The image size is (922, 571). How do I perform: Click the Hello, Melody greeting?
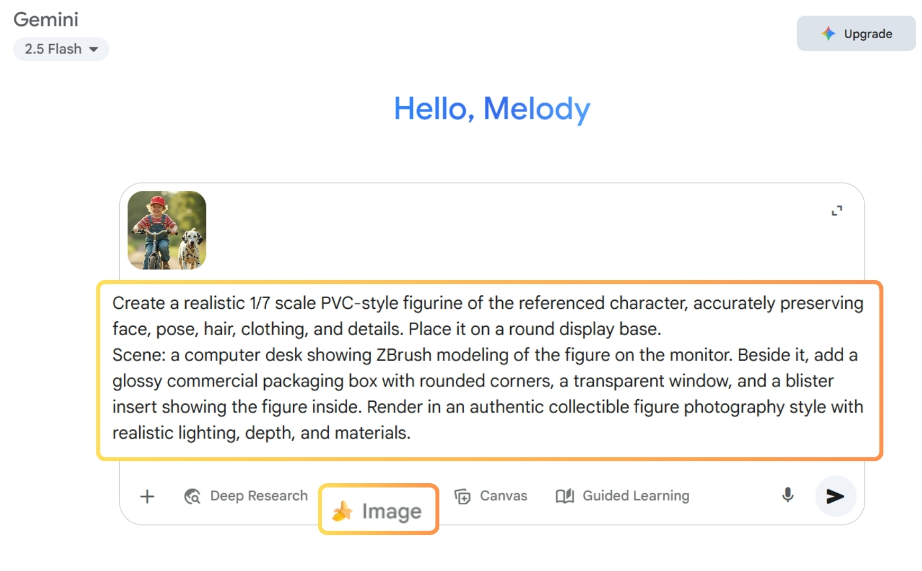tap(492, 109)
